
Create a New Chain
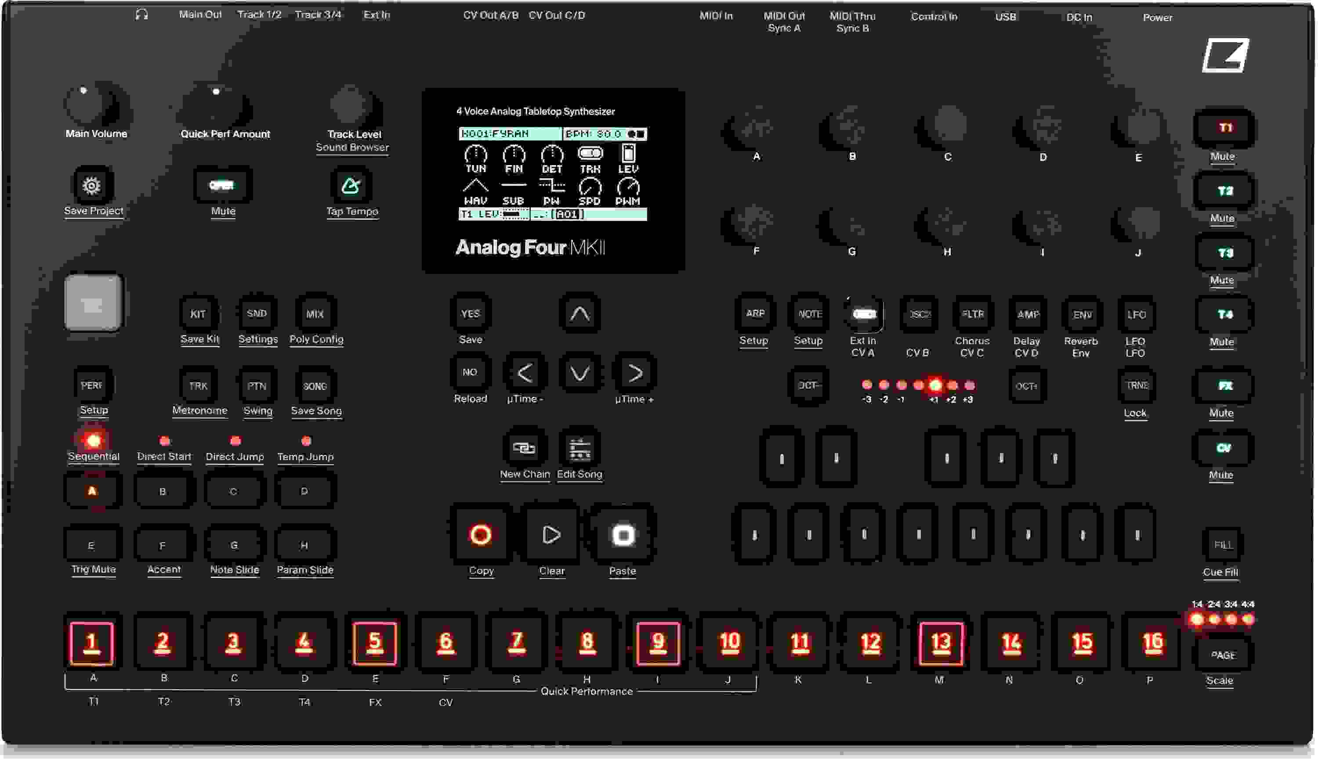pyautogui.click(x=525, y=448)
